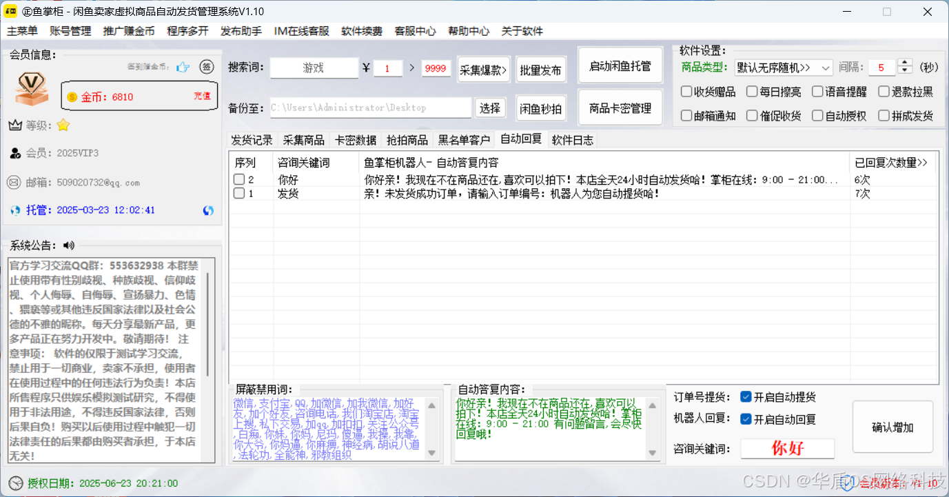
Task: Click the yellow star level icon
Action: pos(63,125)
